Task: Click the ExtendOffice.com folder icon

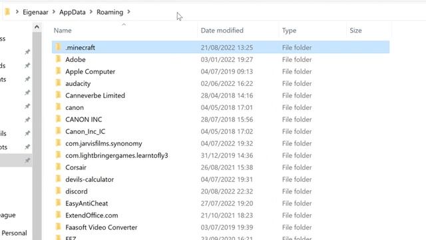Action: pos(58,215)
